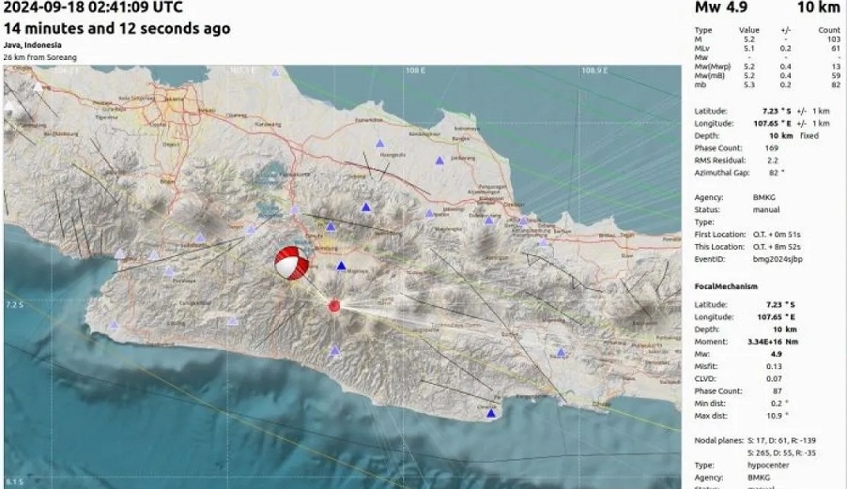Click origin latitude value '7.23 ° S +/- 1 km'
This screenshot has width=847, height=489.
pos(795,111)
